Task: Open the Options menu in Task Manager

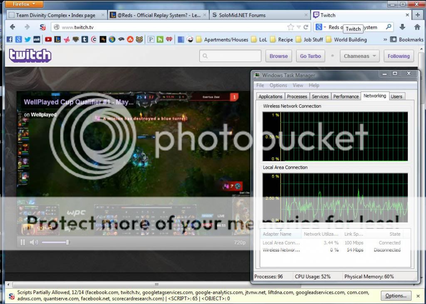Action: (x=278, y=85)
